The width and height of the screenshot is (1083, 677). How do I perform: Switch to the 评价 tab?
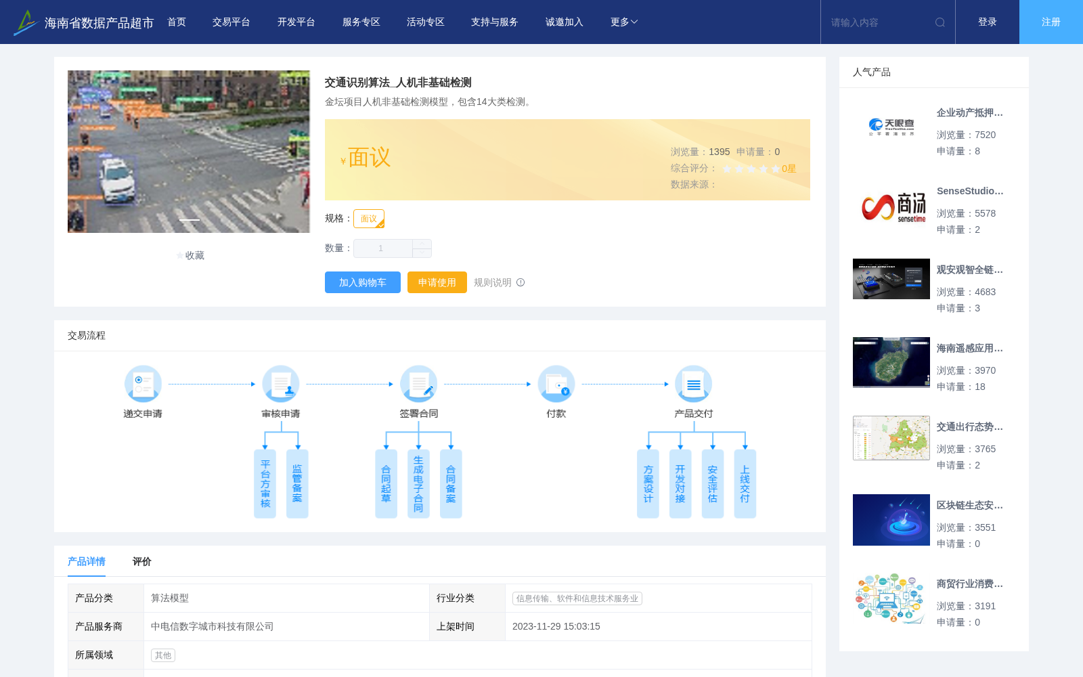142,561
